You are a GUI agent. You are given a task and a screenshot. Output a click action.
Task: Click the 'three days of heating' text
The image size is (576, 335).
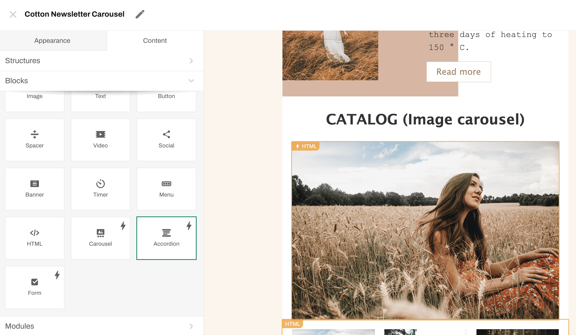[490, 41]
